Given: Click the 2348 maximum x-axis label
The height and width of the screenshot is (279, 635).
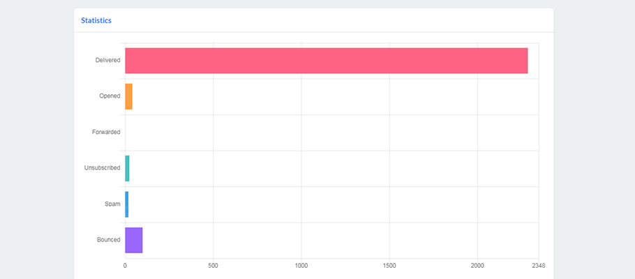Looking at the screenshot, I should tap(538, 266).
